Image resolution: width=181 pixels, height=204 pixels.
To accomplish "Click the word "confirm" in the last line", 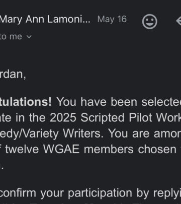I will tap(18, 193).
